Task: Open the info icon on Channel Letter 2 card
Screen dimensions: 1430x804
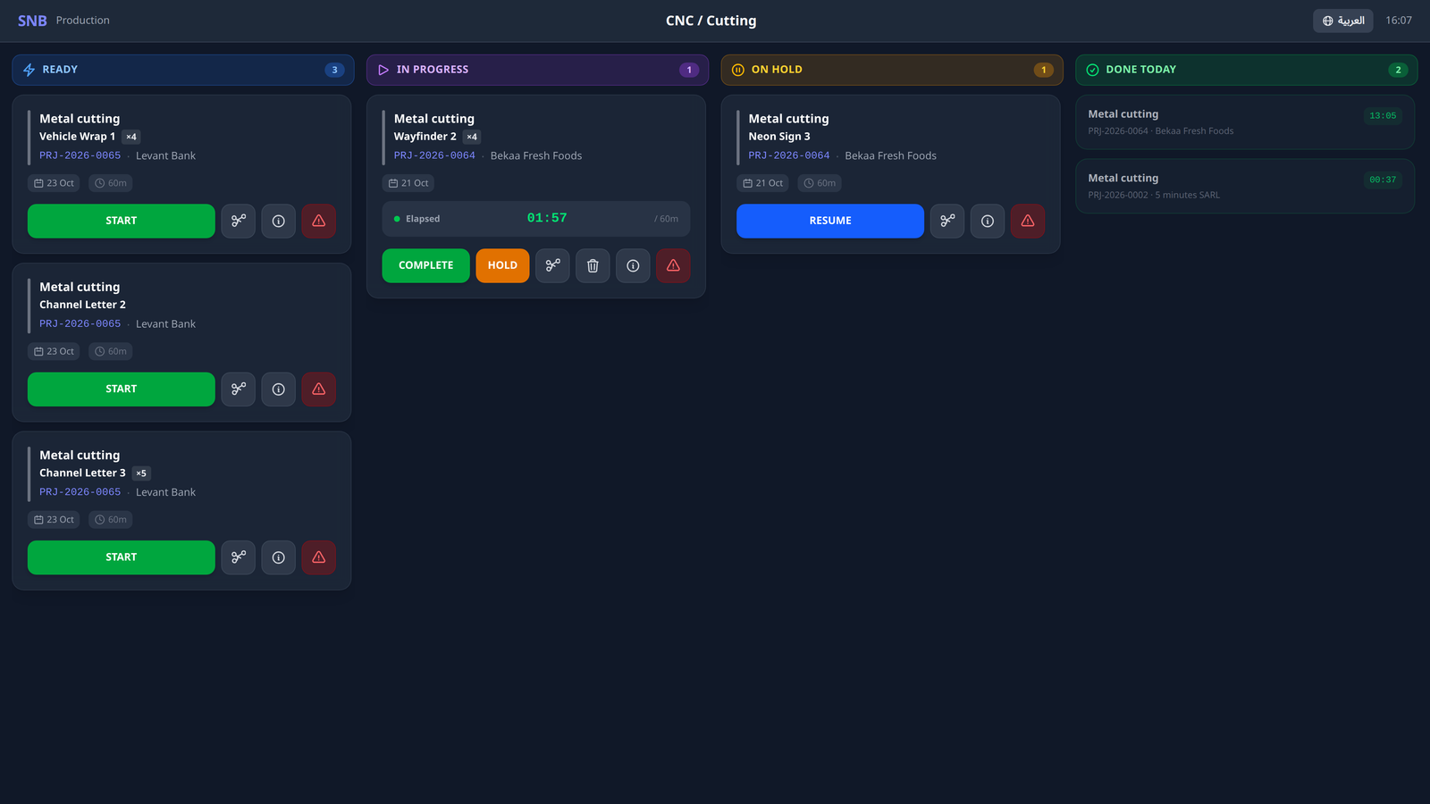Action: (278, 389)
